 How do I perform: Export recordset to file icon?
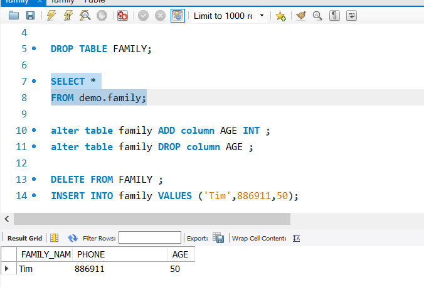(x=218, y=238)
